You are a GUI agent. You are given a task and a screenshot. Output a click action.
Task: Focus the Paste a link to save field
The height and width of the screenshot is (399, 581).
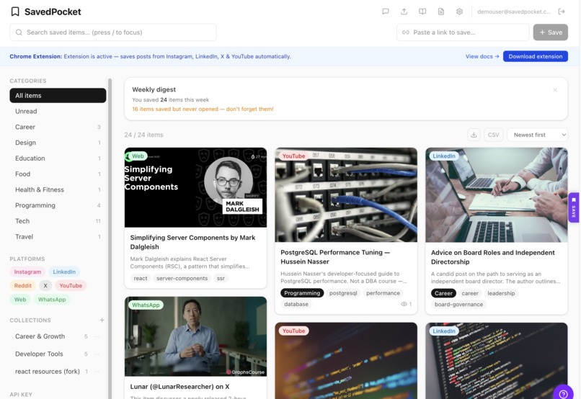(x=463, y=32)
